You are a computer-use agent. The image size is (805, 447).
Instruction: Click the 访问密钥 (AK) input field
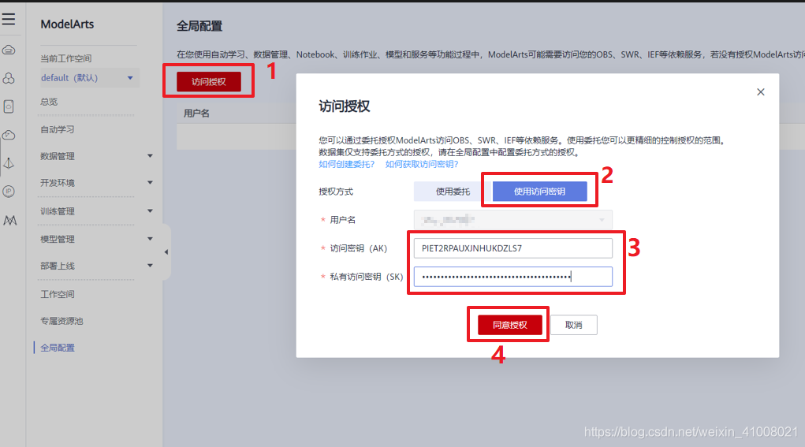tap(512, 248)
